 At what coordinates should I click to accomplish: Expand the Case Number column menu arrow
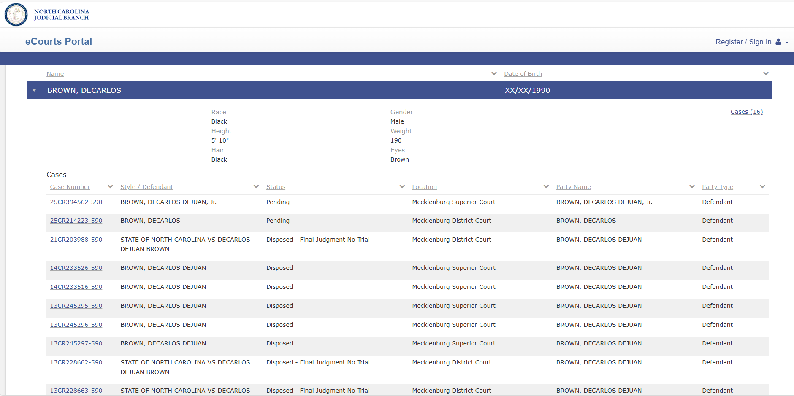pyautogui.click(x=110, y=186)
